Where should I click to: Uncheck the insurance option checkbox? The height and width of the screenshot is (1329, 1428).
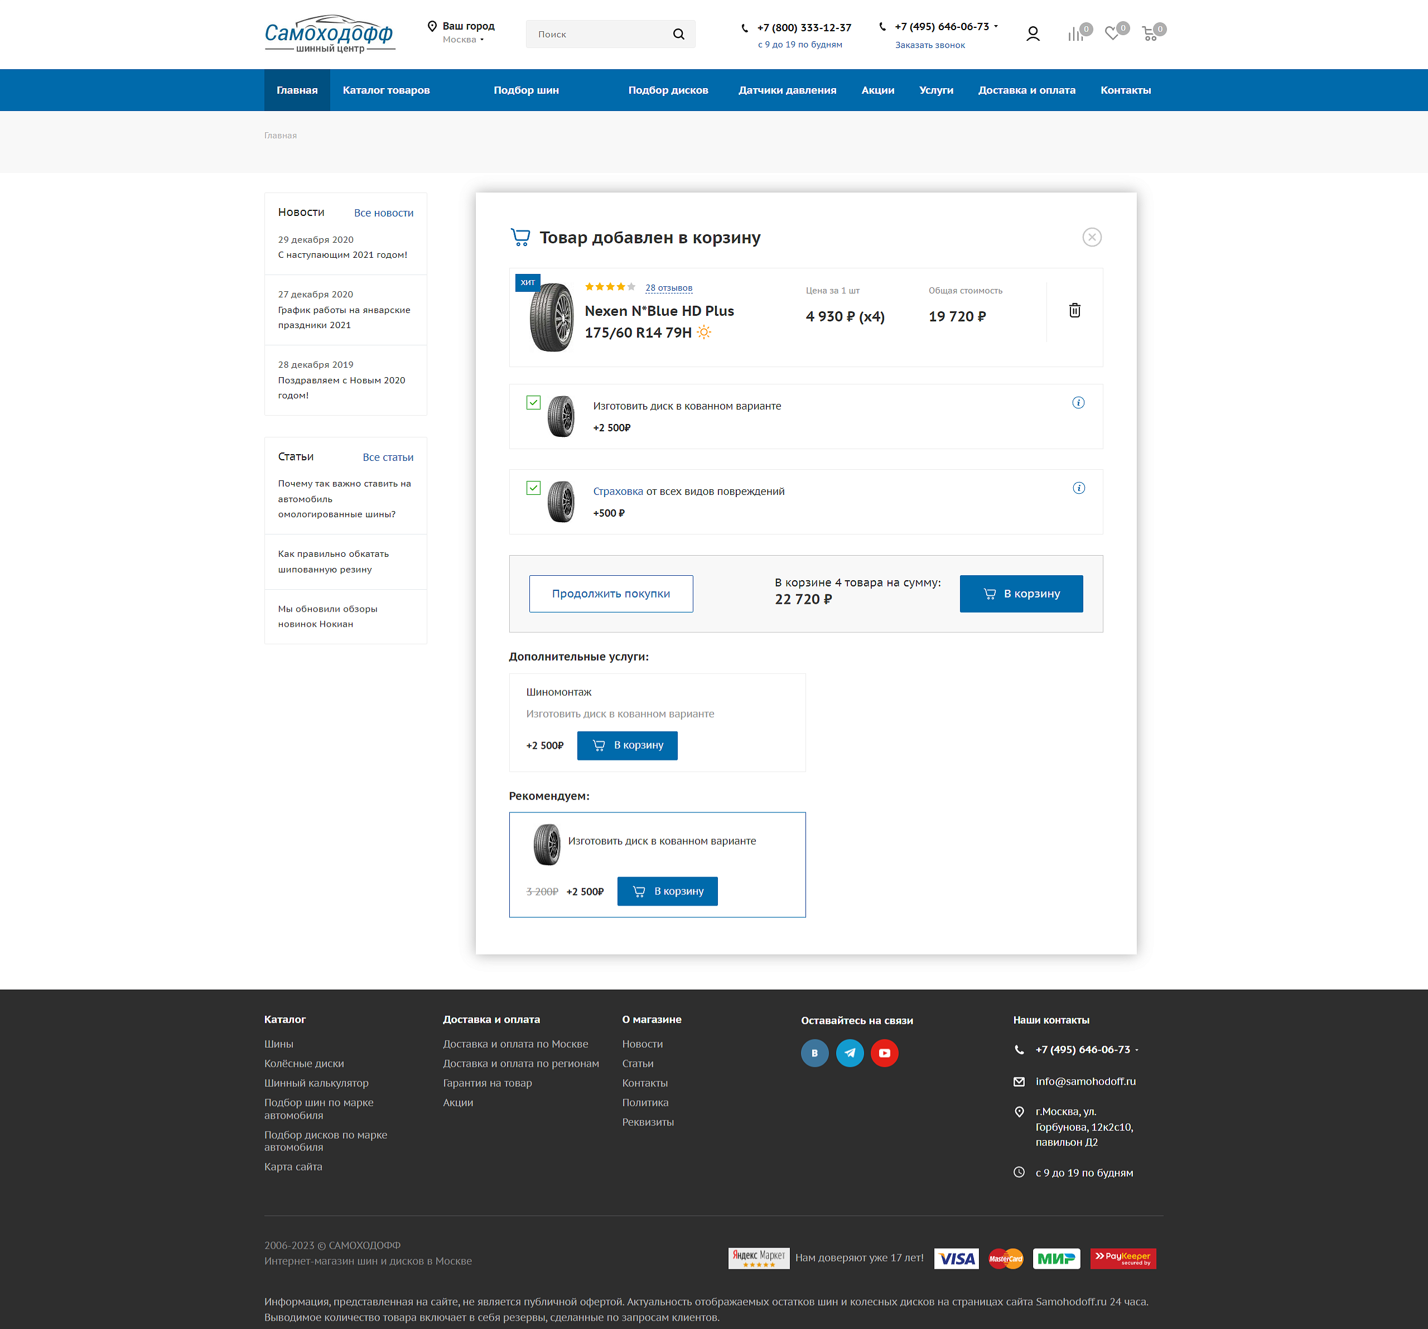click(x=533, y=488)
